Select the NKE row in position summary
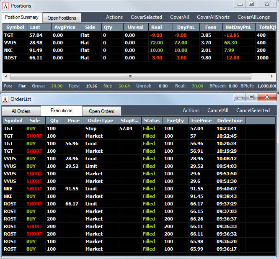Screen dimensions: 279x259 coord(139,50)
